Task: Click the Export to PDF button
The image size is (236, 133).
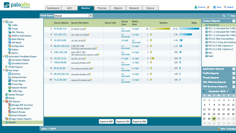Action: coord(106,121)
